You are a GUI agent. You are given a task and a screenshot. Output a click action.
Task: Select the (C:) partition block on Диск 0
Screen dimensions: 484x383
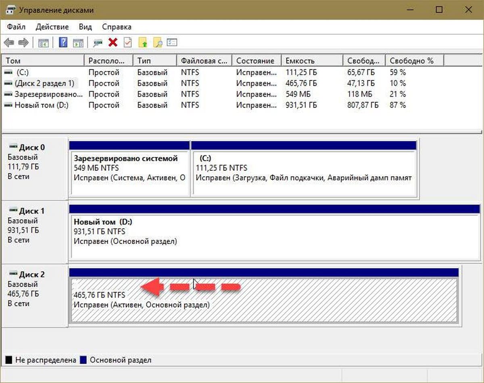click(304, 173)
